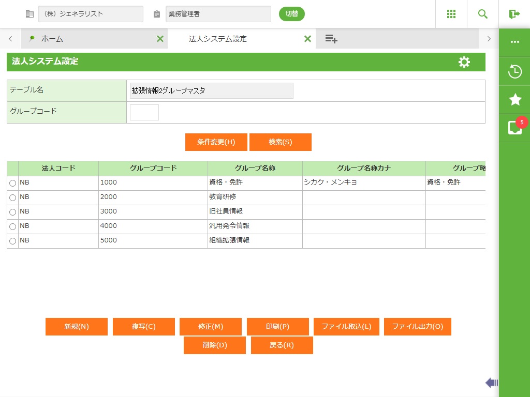Close the 法人システム設定 tab
This screenshot has width=530, height=397.
pos(307,39)
